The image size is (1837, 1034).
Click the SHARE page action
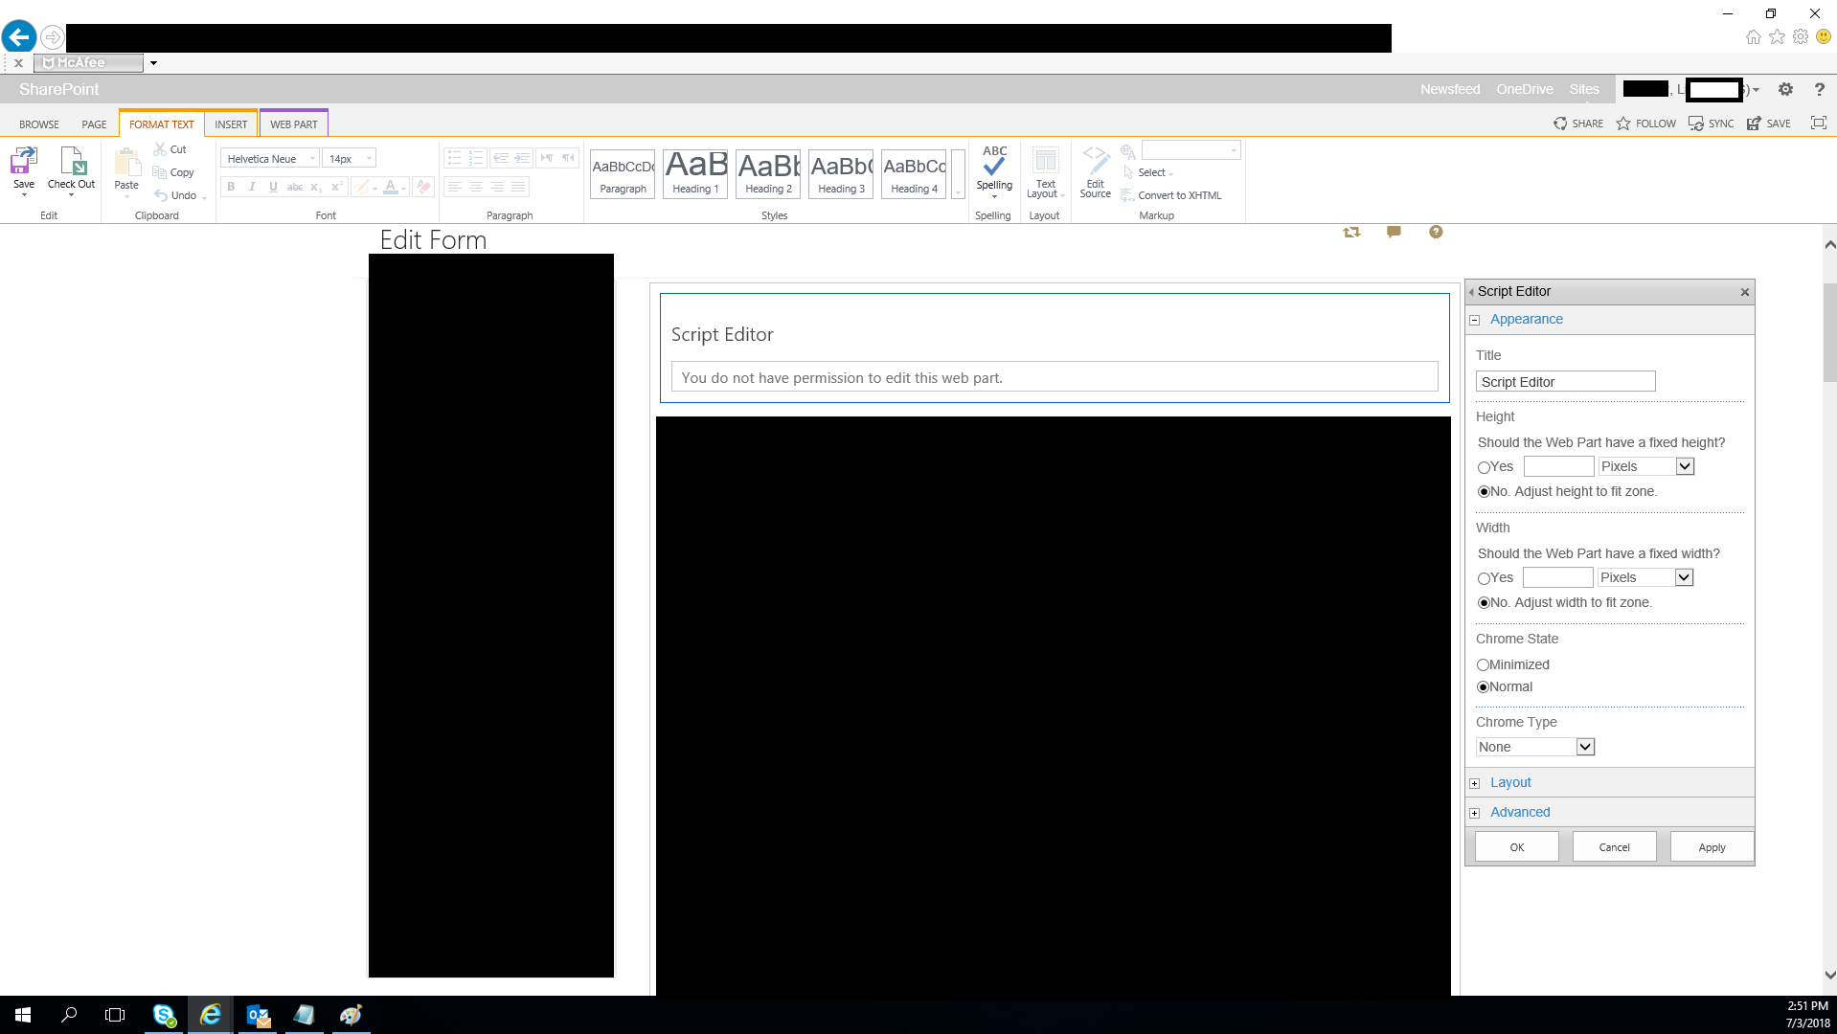[x=1578, y=124]
